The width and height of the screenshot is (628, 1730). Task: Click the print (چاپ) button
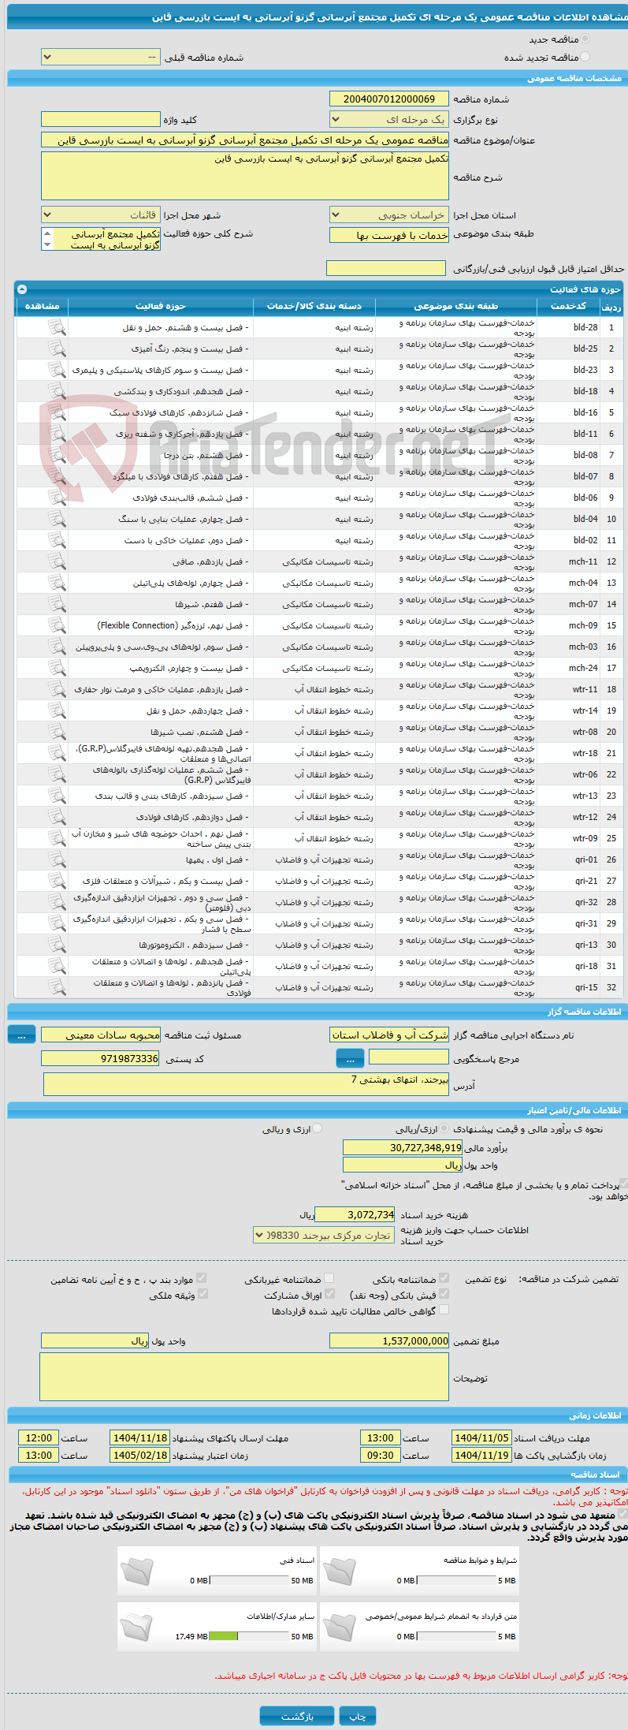click(x=358, y=1716)
